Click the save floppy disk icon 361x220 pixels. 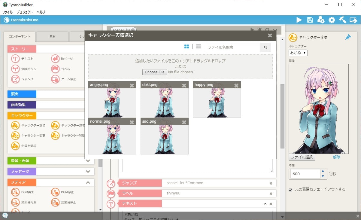(x=310, y=20)
